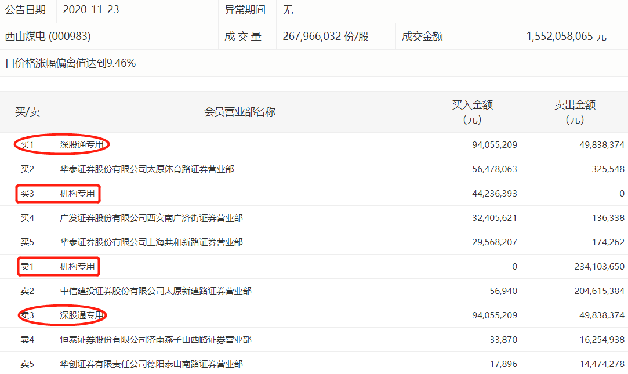The width and height of the screenshot is (628, 374).
Task: Click the 公告日期 label
Action: coord(26,10)
